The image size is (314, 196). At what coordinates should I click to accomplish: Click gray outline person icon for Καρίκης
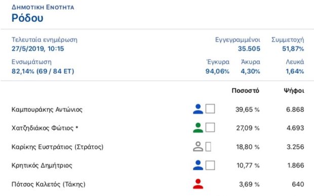198,147
